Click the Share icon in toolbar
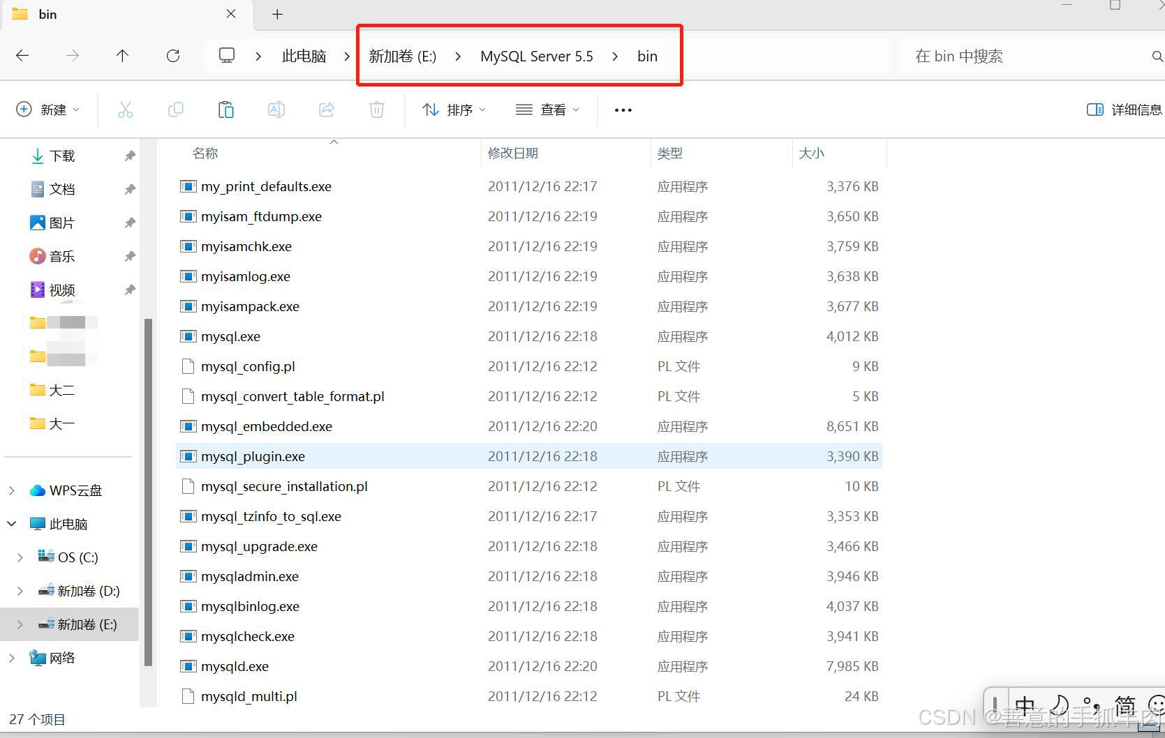The image size is (1165, 738). [x=327, y=110]
